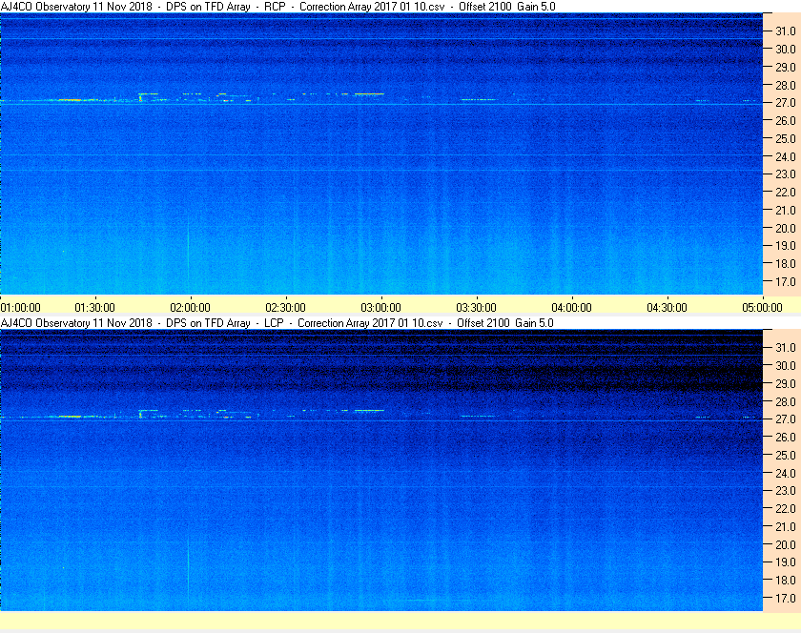Image resolution: width=801 pixels, height=633 pixels.
Task: Click the 20.0 frequency label in LCP panel
Action: tap(786, 544)
